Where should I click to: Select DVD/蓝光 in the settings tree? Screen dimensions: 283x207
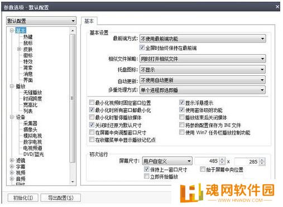pos(33,154)
